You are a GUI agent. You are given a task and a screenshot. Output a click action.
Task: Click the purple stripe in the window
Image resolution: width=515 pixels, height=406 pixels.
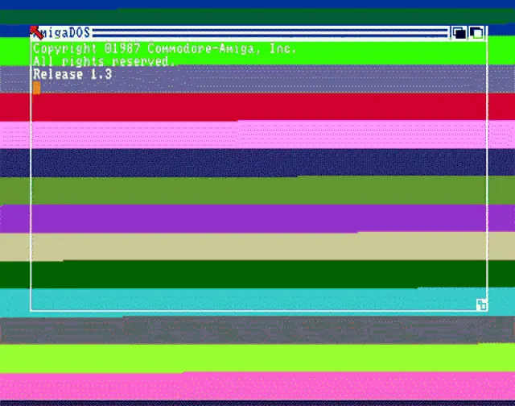[257, 218]
